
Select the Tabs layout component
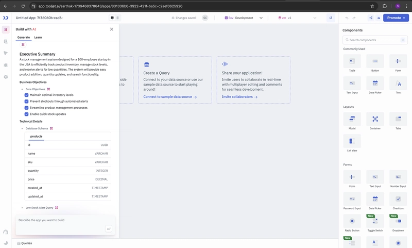tap(398, 121)
